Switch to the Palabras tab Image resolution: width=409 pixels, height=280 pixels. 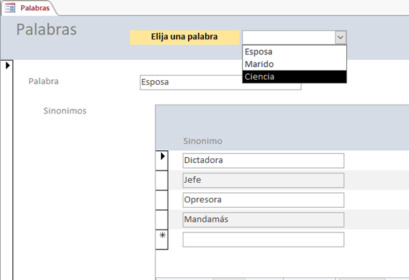pos(33,7)
